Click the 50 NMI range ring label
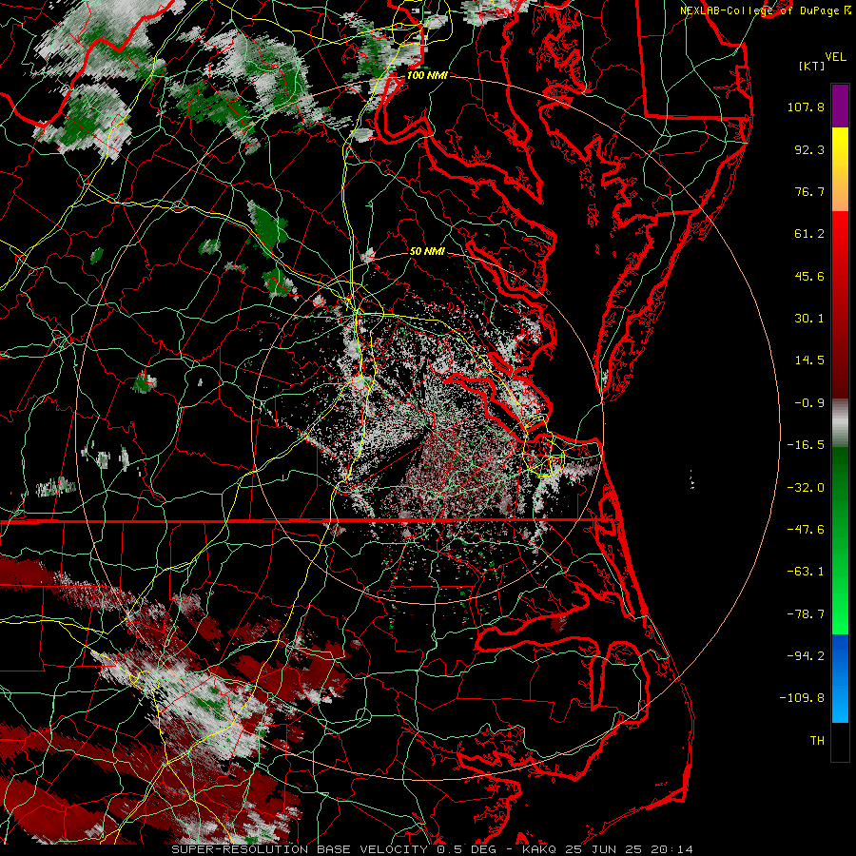The height and width of the screenshot is (856, 856). [427, 251]
